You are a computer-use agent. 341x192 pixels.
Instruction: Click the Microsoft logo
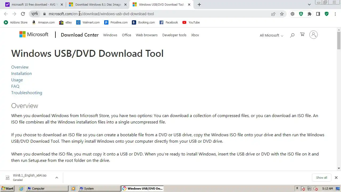(34, 35)
